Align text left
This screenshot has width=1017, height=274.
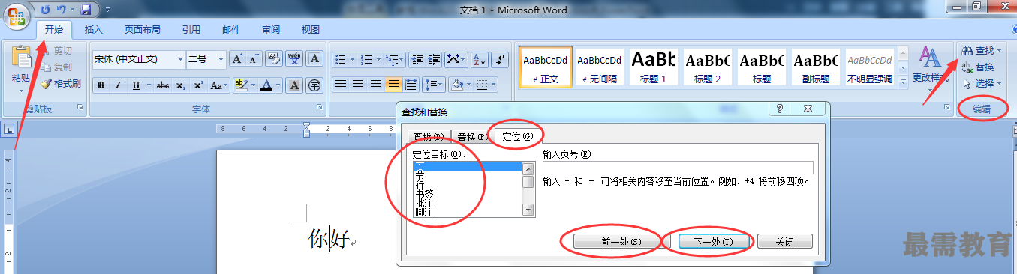[x=341, y=85]
